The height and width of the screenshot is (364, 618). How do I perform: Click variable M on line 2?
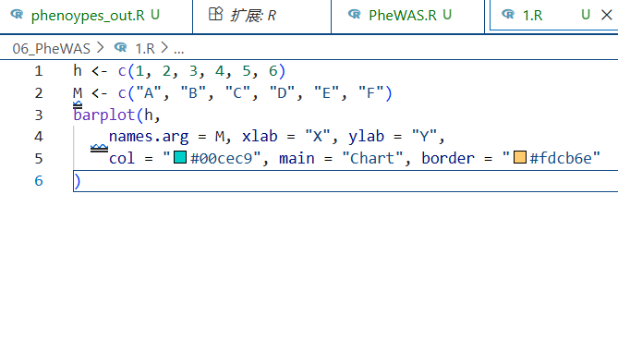(78, 93)
